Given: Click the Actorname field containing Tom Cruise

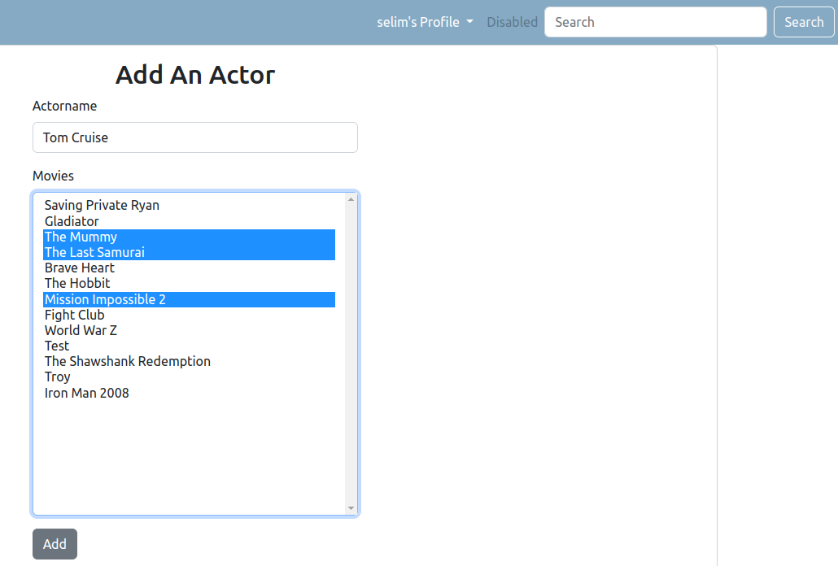Looking at the screenshot, I should pyautogui.click(x=195, y=137).
